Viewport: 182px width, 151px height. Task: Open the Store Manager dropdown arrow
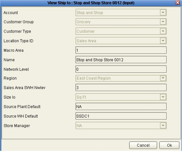pyautogui.click(x=163, y=125)
